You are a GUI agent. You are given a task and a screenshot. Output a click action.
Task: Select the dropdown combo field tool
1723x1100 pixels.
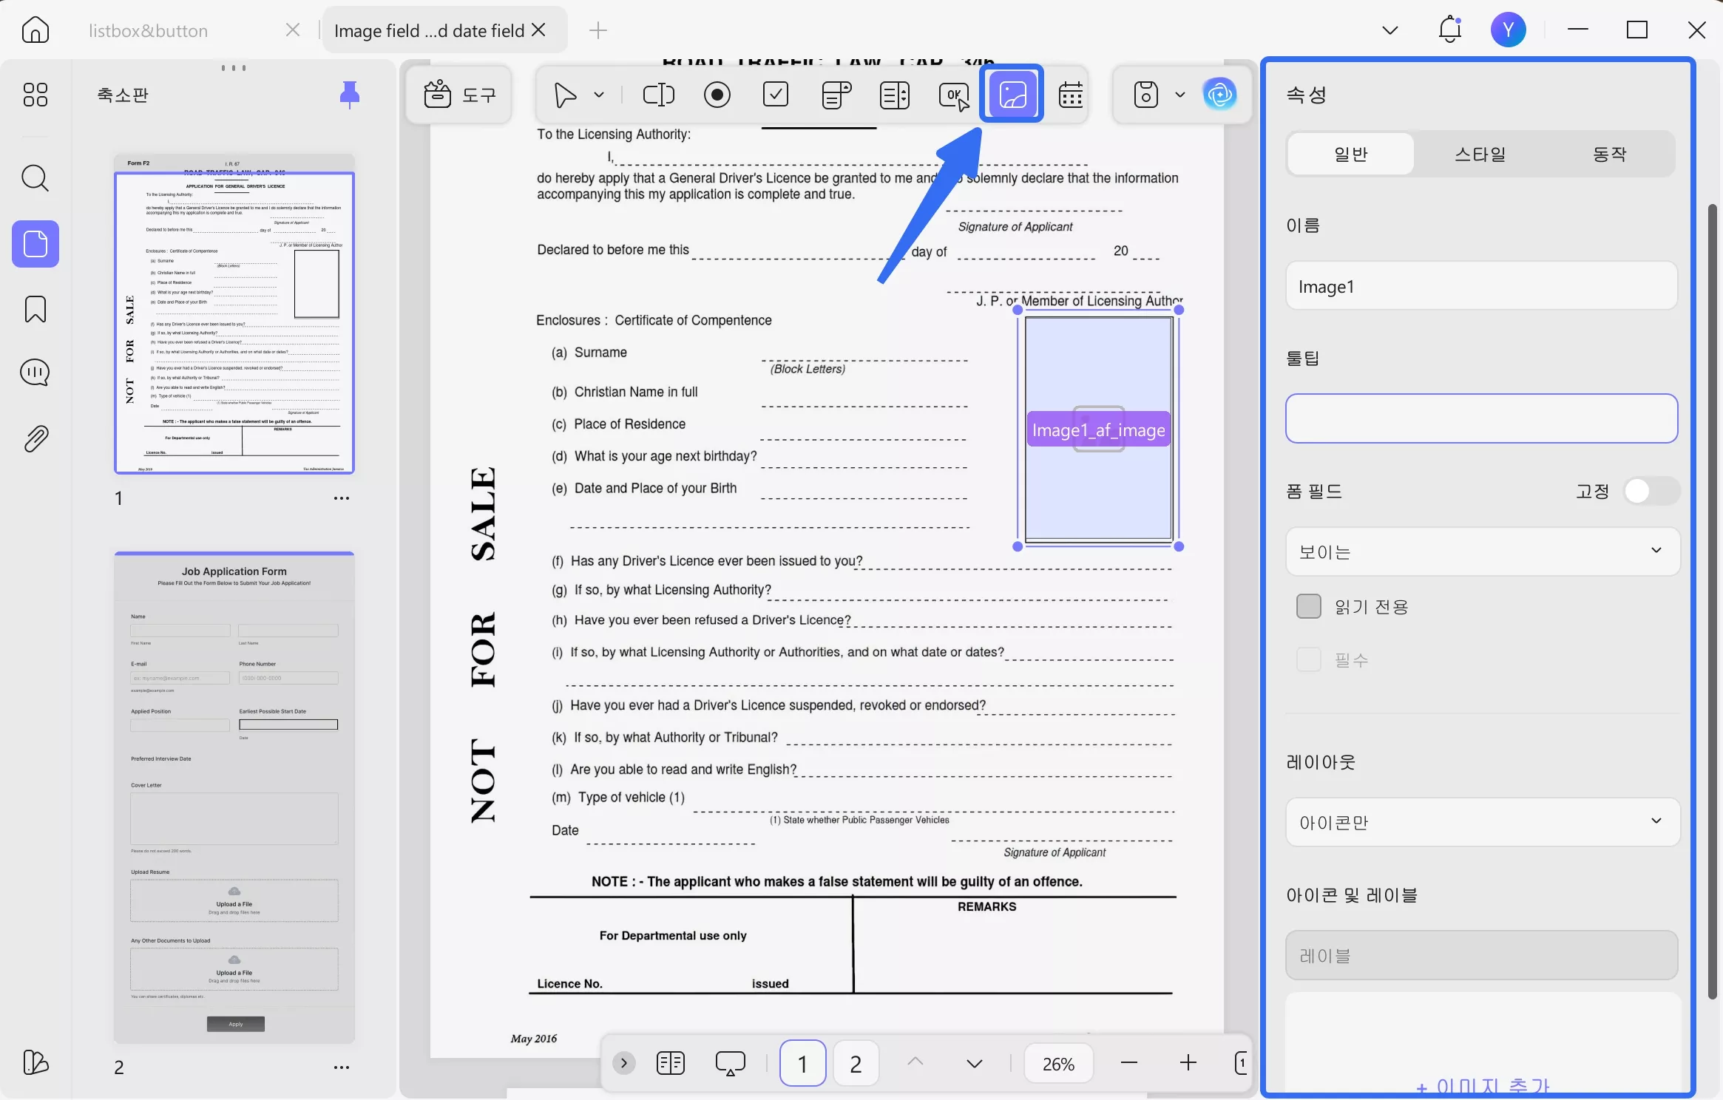836,95
